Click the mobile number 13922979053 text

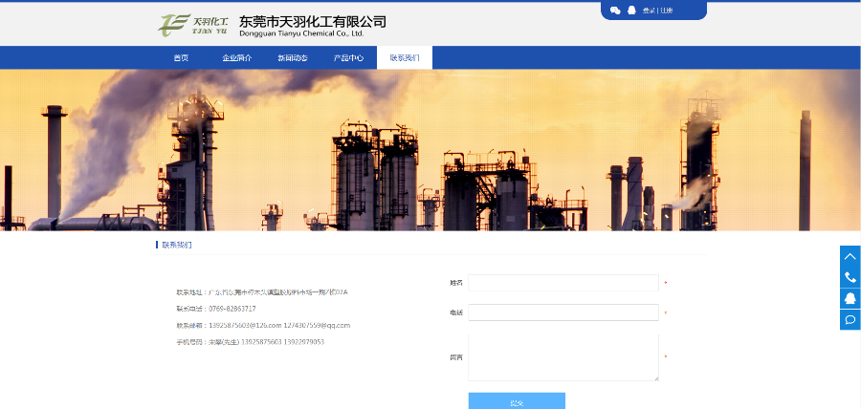pyautogui.click(x=303, y=341)
